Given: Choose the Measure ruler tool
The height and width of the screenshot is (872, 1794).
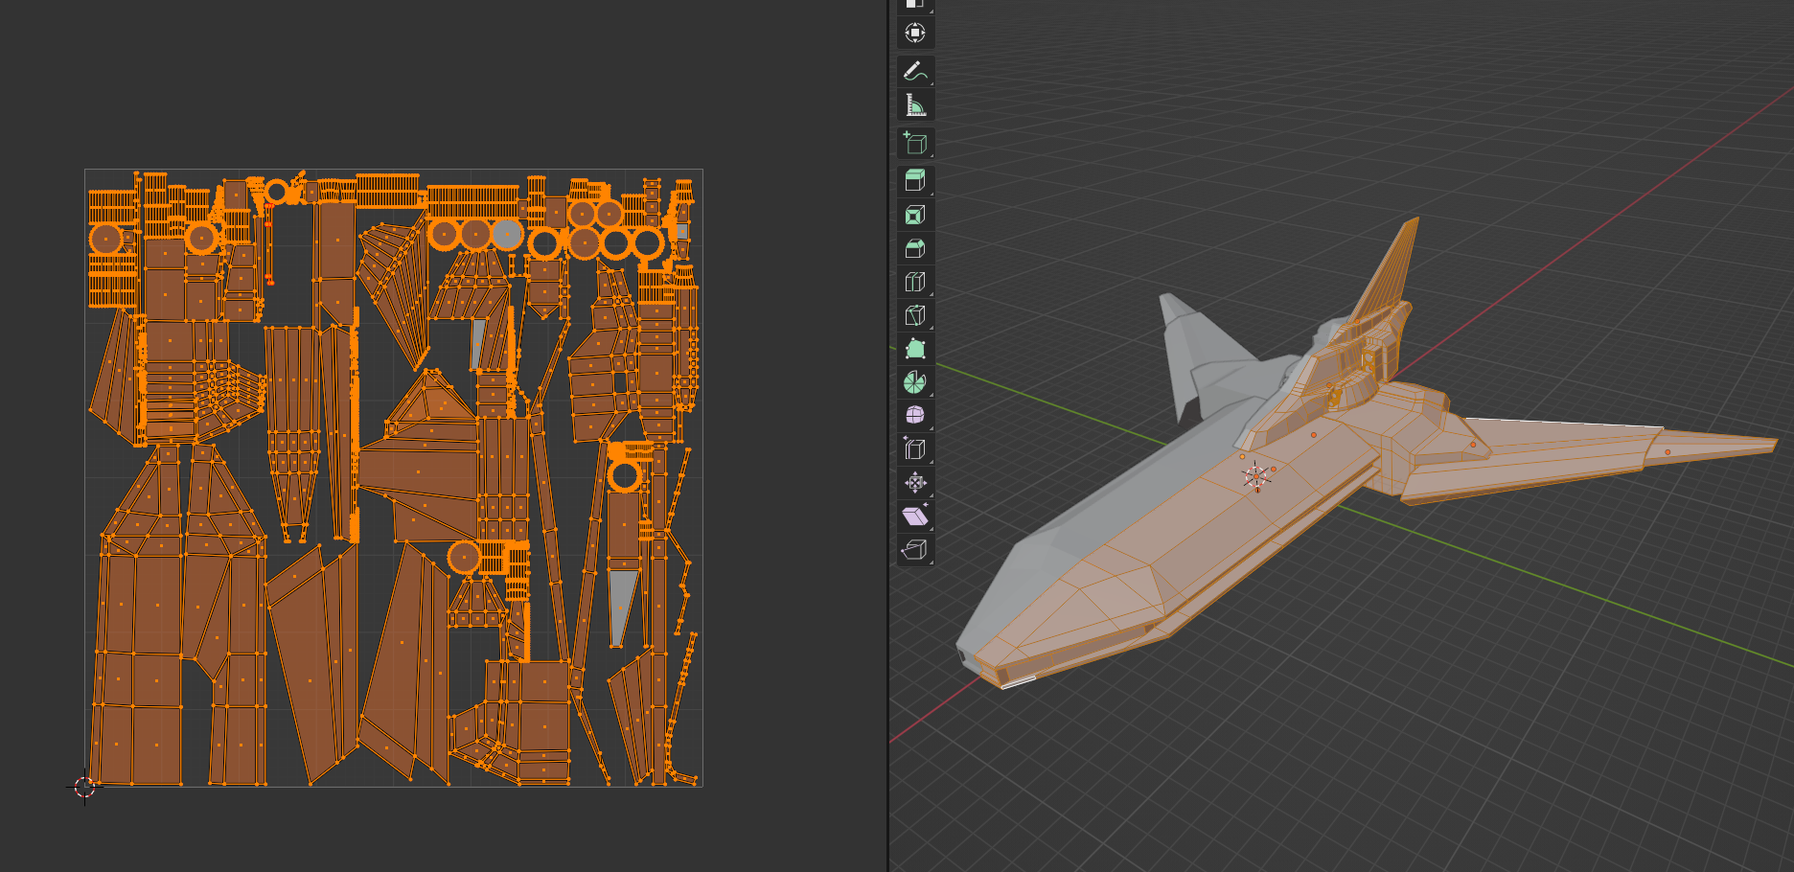Looking at the screenshot, I should click(x=915, y=104).
